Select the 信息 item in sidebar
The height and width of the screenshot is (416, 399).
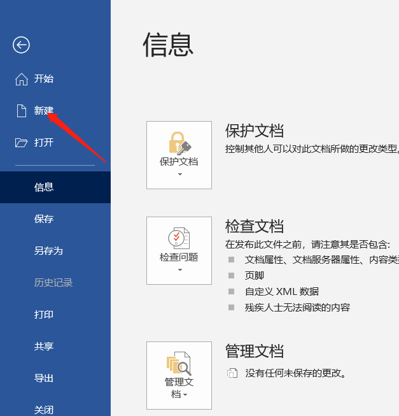[44, 187]
